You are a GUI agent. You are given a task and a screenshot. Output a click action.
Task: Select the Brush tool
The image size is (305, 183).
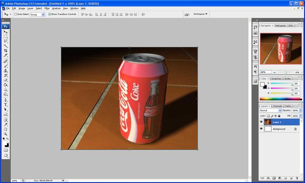point(6,66)
